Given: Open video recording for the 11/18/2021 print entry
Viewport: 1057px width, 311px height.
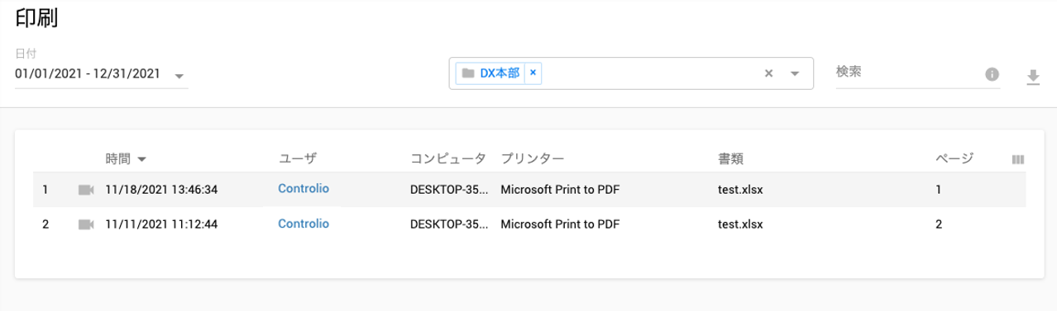Looking at the screenshot, I should point(86,190).
